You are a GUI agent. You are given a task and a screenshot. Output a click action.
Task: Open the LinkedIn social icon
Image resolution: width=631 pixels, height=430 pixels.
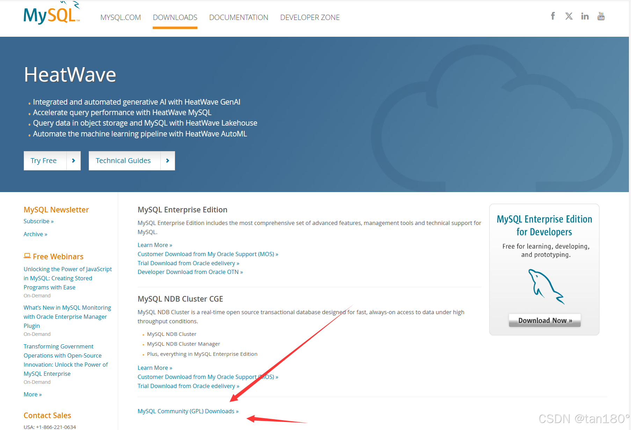coord(585,16)
